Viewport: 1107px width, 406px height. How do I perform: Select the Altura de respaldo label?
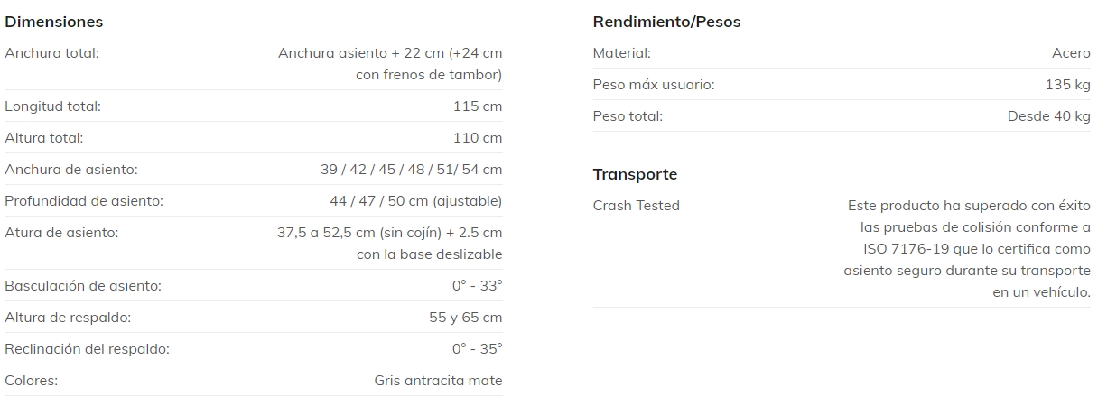click(68, 318)
